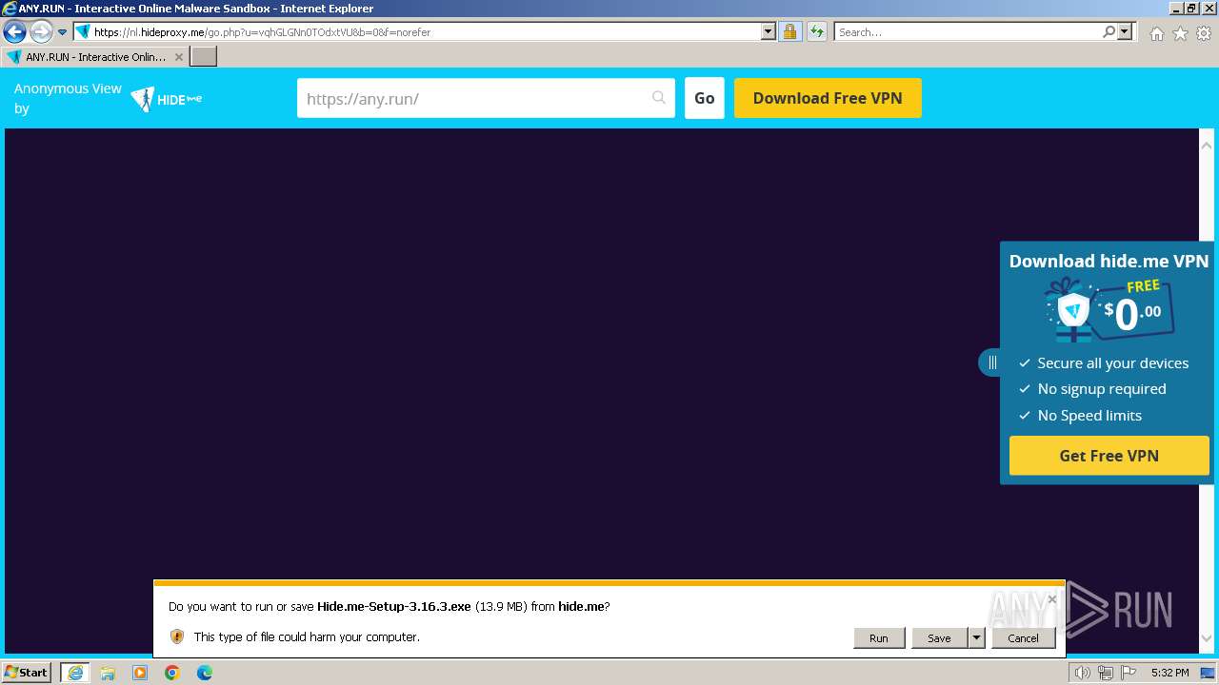Open the Windows Start menu

tap(27, 673)
